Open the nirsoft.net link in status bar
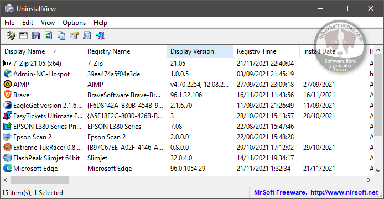384x199 pixels. point(344,192)
